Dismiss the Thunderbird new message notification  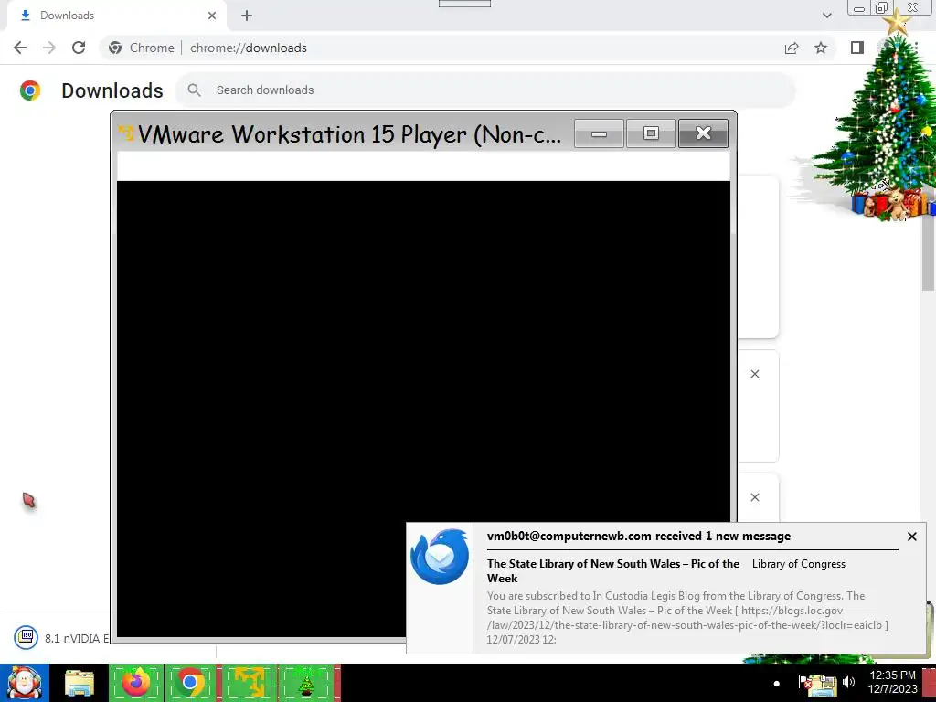[x=912, y=537]
